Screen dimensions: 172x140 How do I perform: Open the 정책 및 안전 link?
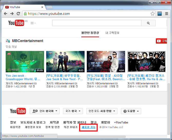pyautogui.click(x=52, y=127)
